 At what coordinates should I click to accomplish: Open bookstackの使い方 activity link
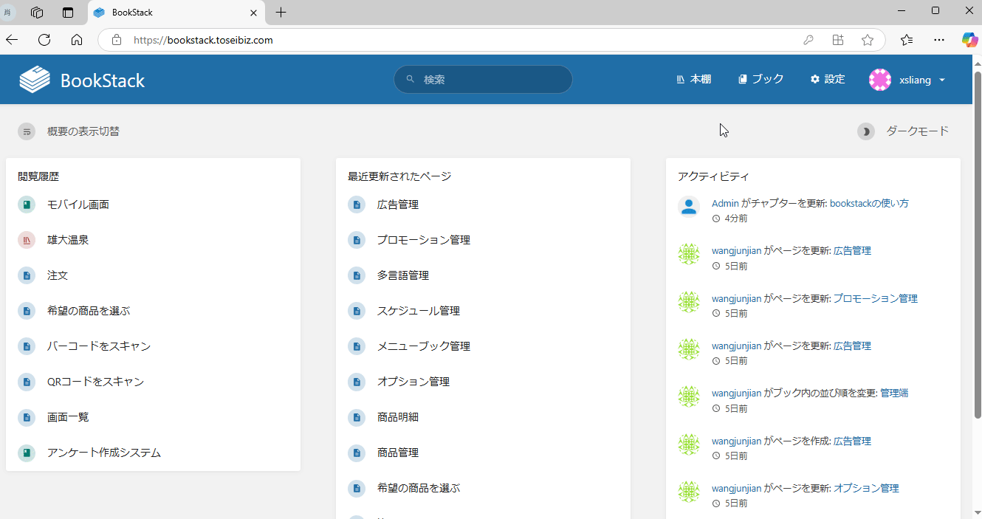pos(869,203)
